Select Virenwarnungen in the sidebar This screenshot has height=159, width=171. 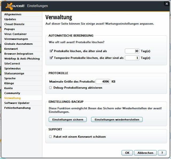pos(22,39)
